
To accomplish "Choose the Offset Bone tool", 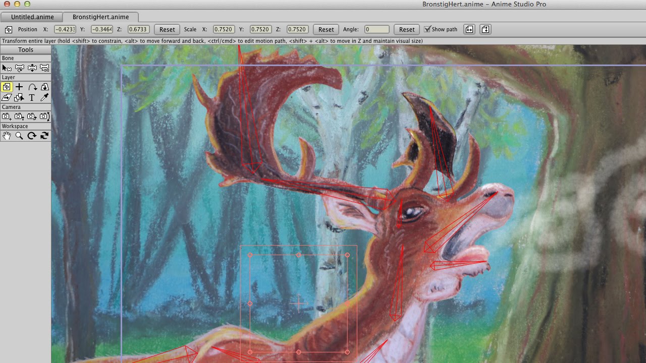I will click(x=32, y=68).
